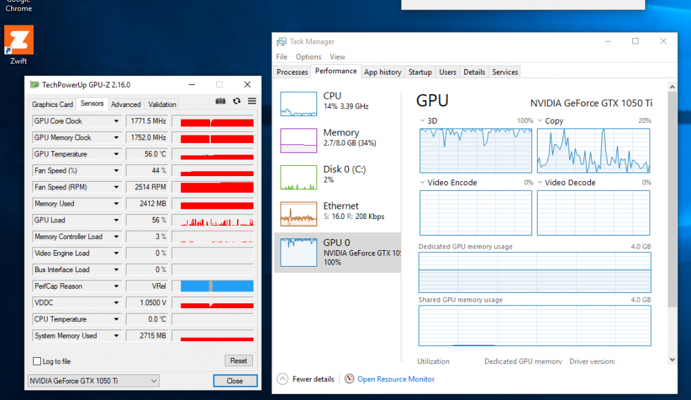Switch to the Services tab
Image resolution: width=691 pixels, height=400 pixels.
point(505,72)
